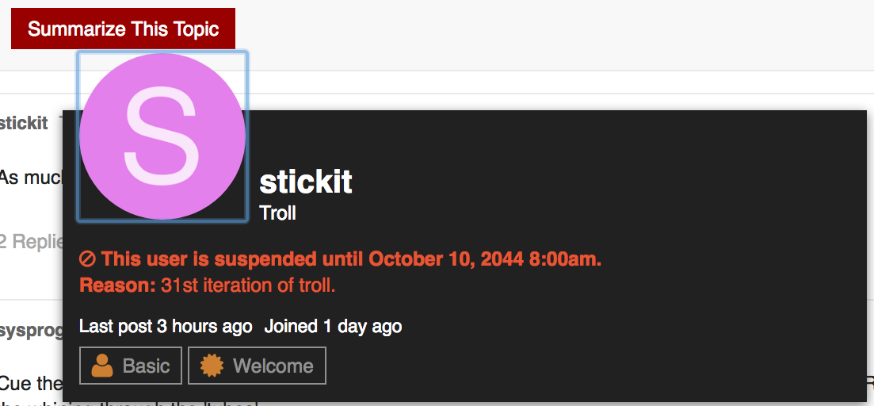Click the post text beginning "As muc"
This screenshot has height=406, width=874.
[x=30, y=177]
